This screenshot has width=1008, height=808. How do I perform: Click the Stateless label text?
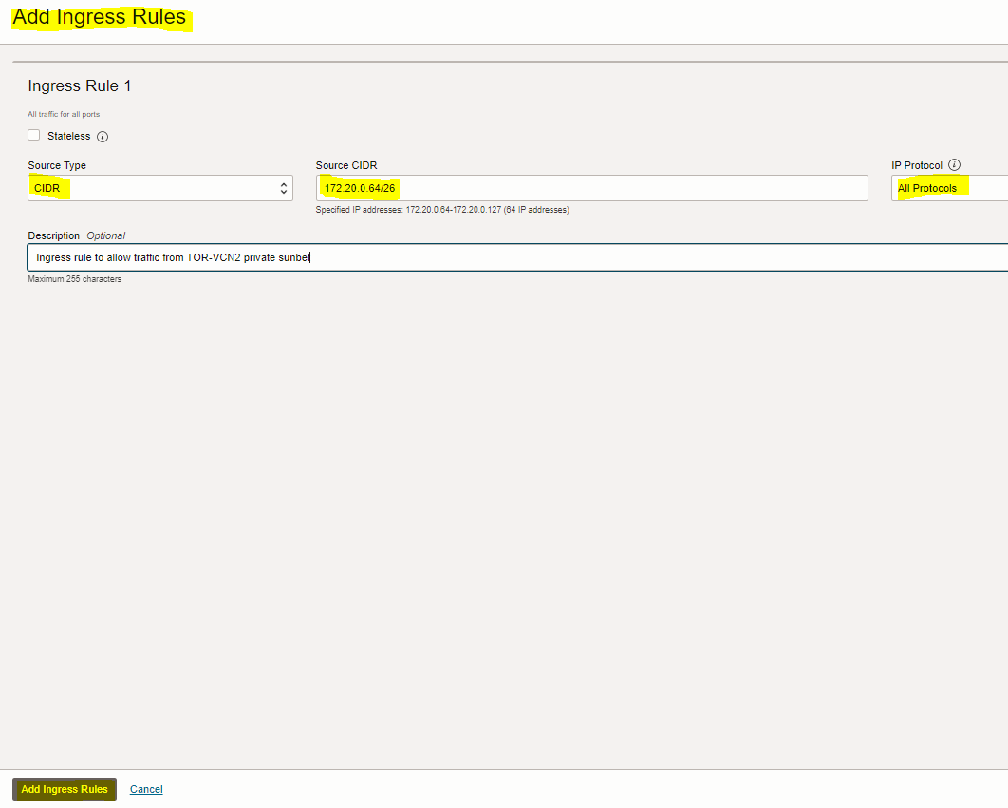coord(68,137)
